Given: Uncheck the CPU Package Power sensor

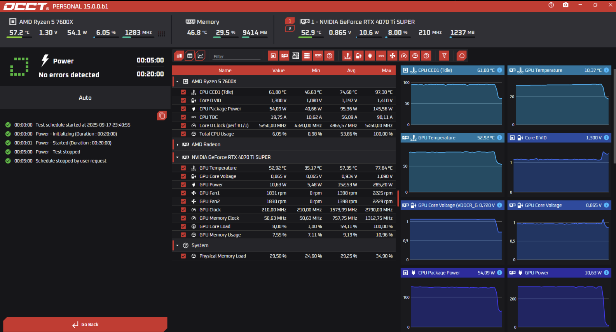Looking at the screenshot, I should click(x=183, y=109).
